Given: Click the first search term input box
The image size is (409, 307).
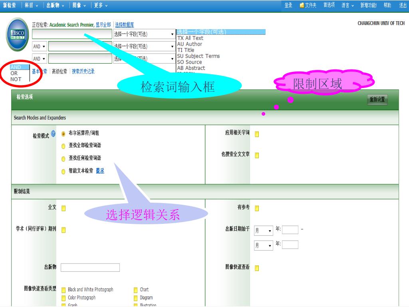Looking at the screenshot, I should [x=72, y=34].
